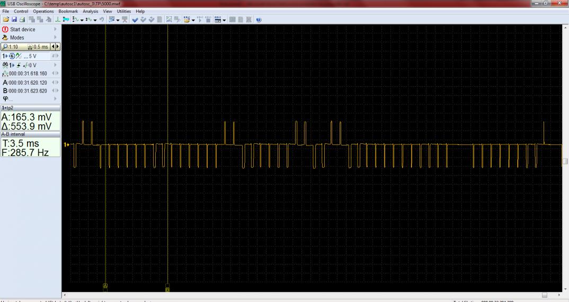The image size is (569, 302).
Task: Click the magnifier zoom 1:10 icon
Action: (x=5, y=47)
